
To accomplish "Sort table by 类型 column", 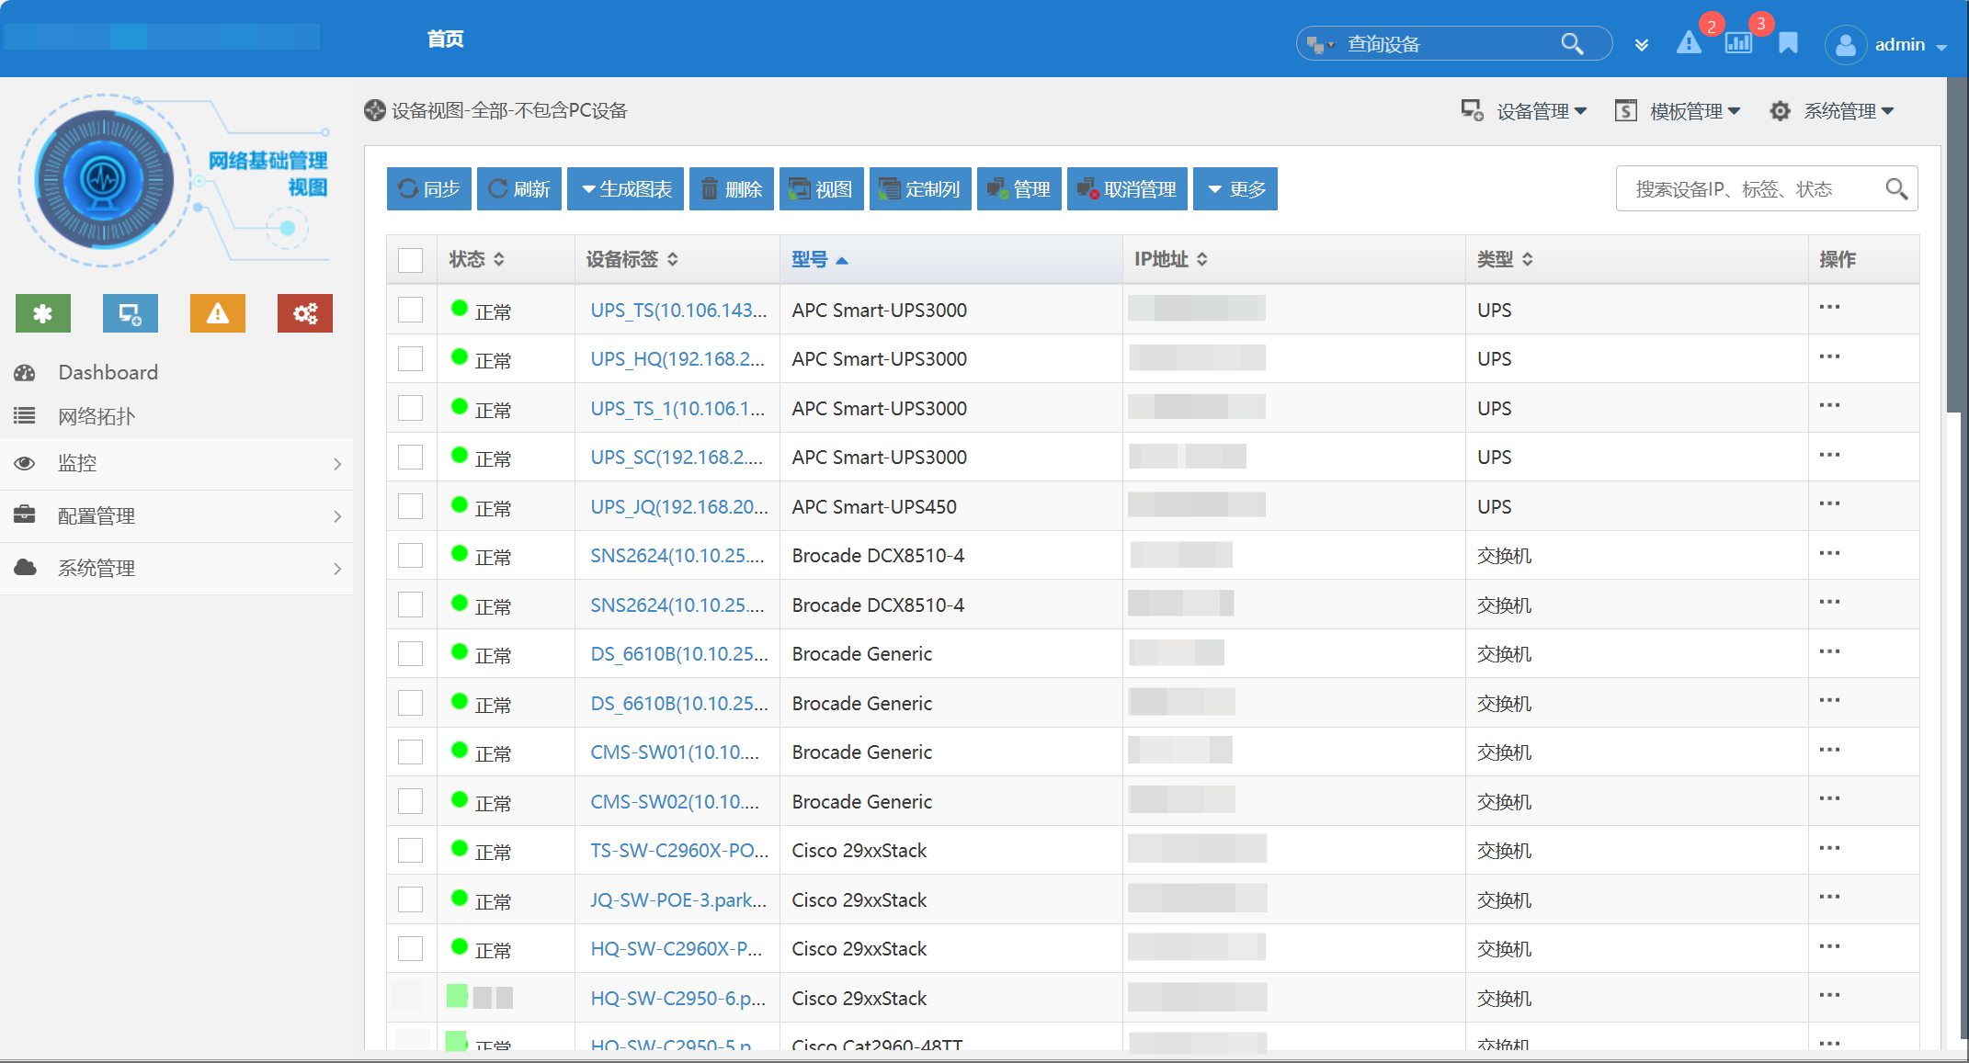I will pos(1505,260).
